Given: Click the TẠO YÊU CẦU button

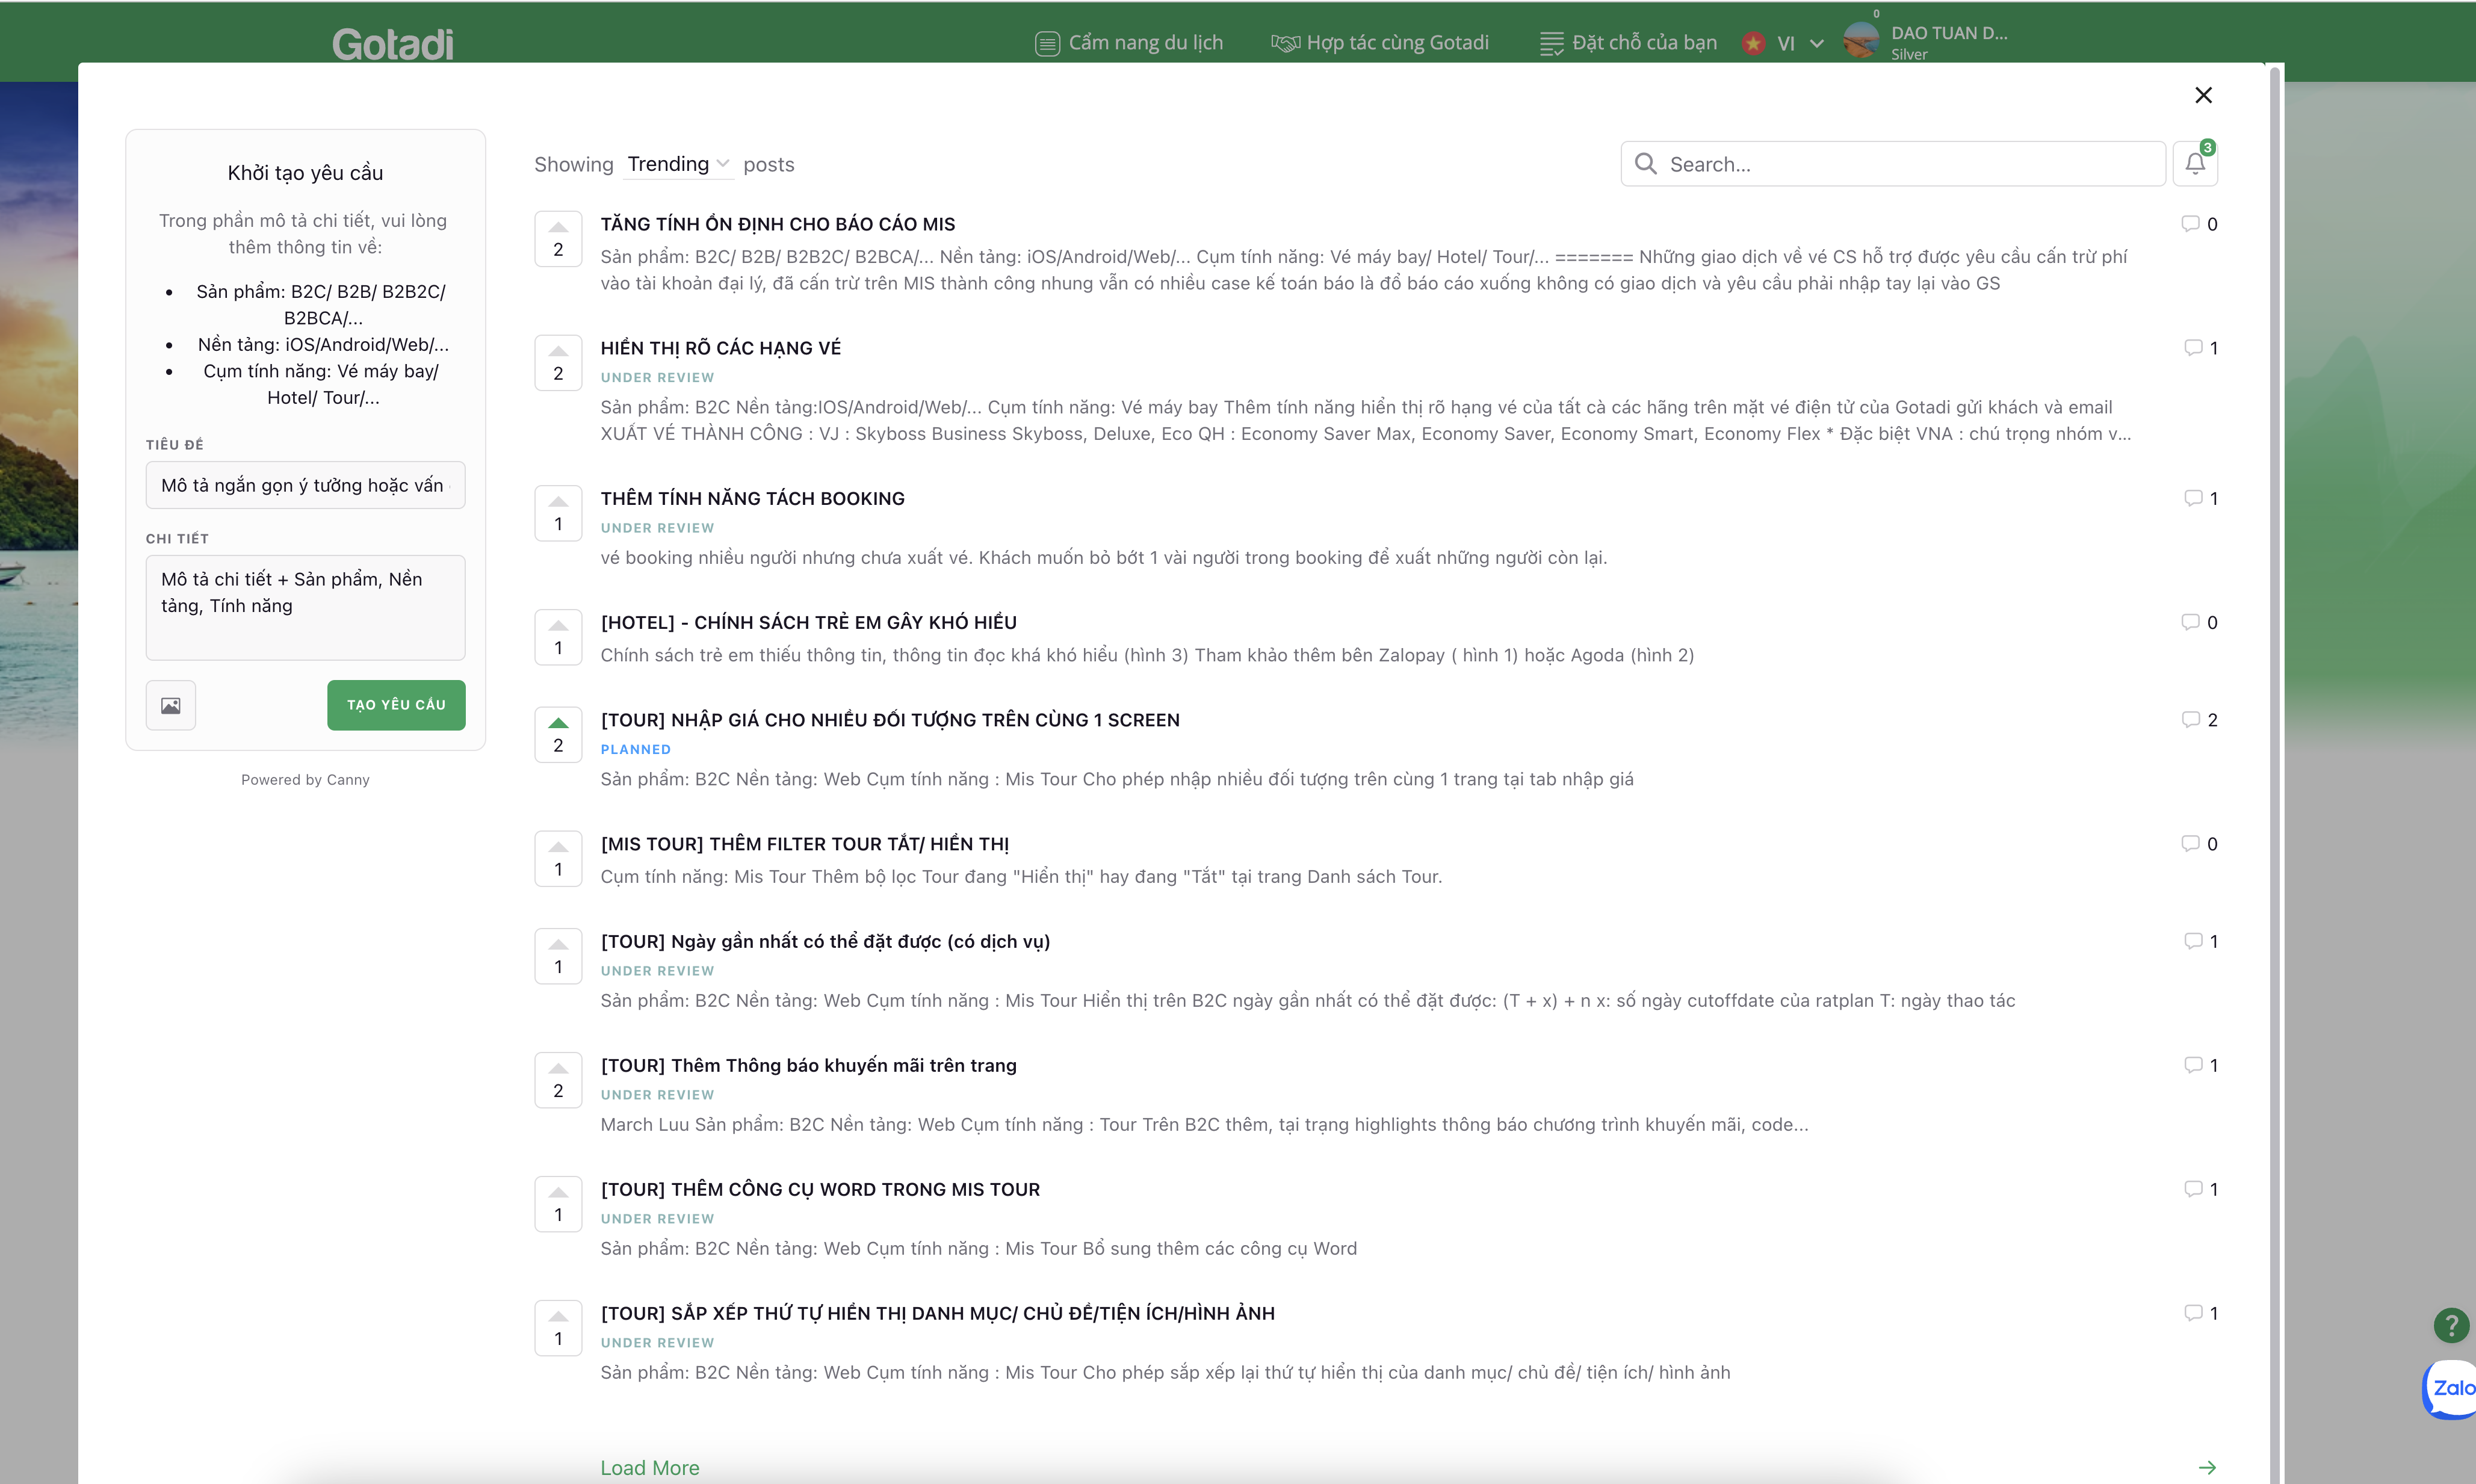Looking at the screenshot, I should (x=396, y=705).
